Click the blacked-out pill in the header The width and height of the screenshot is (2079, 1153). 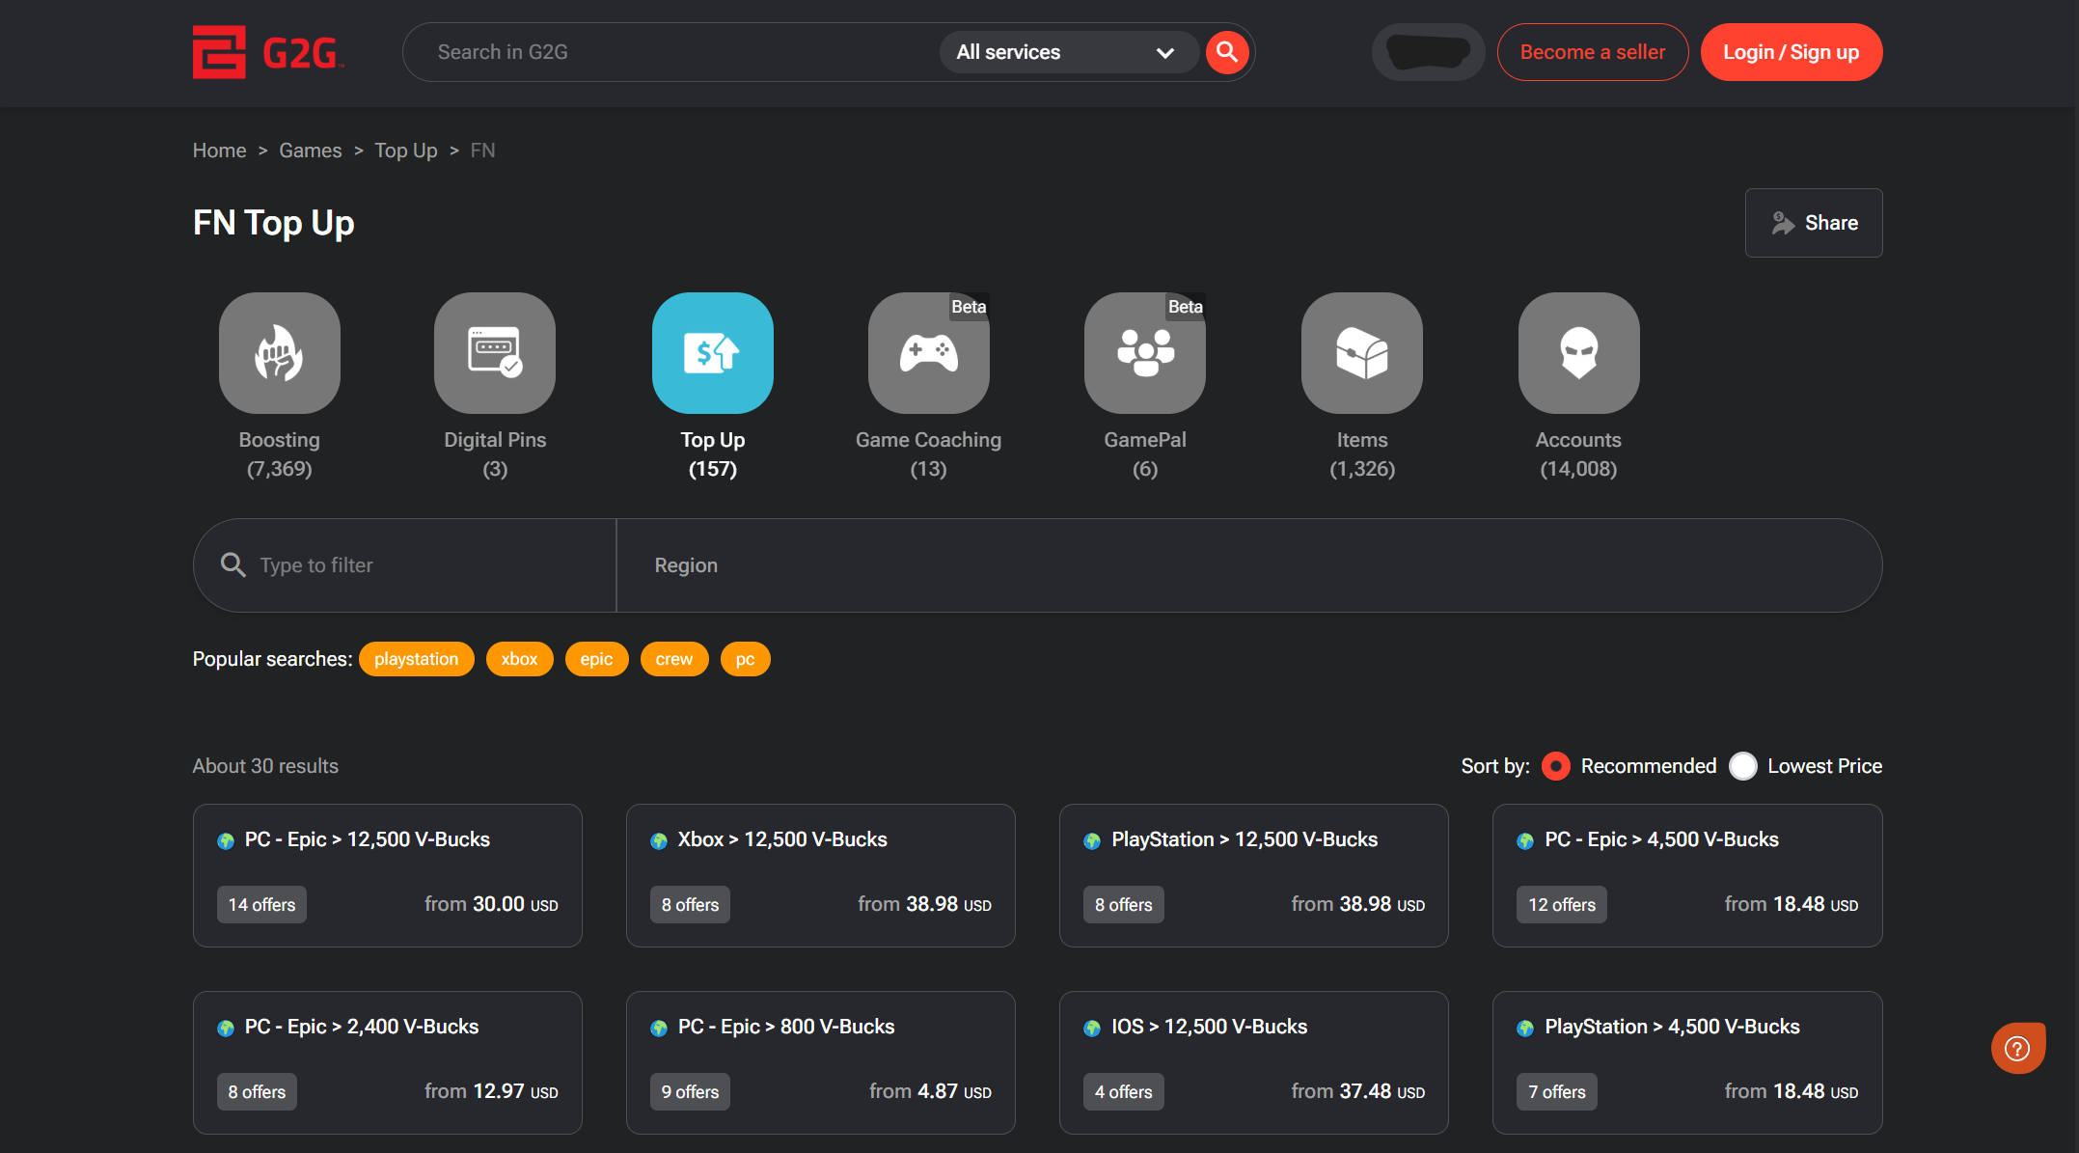click(x=1428, y=52)
